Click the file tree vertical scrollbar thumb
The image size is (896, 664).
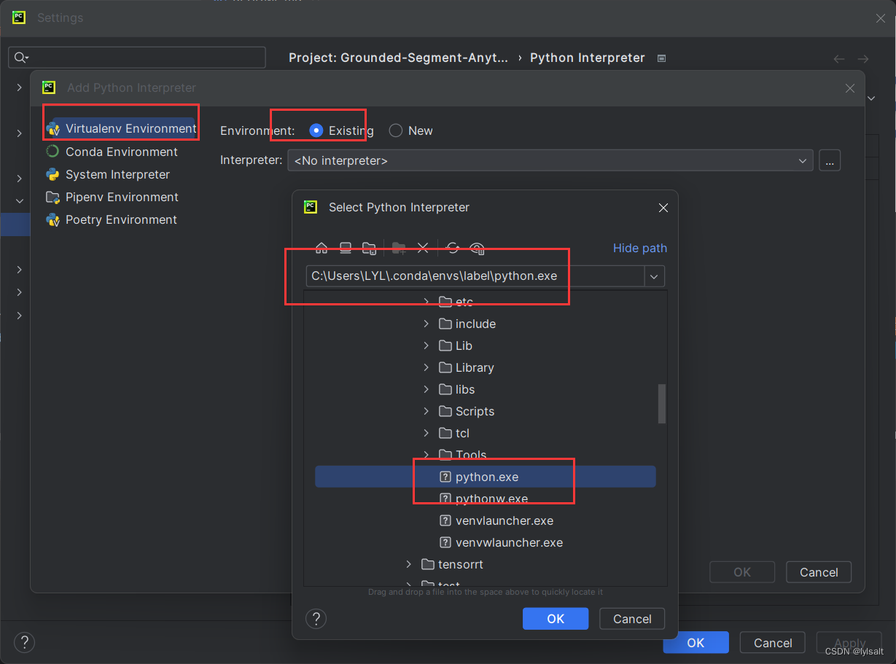(662, 404)
